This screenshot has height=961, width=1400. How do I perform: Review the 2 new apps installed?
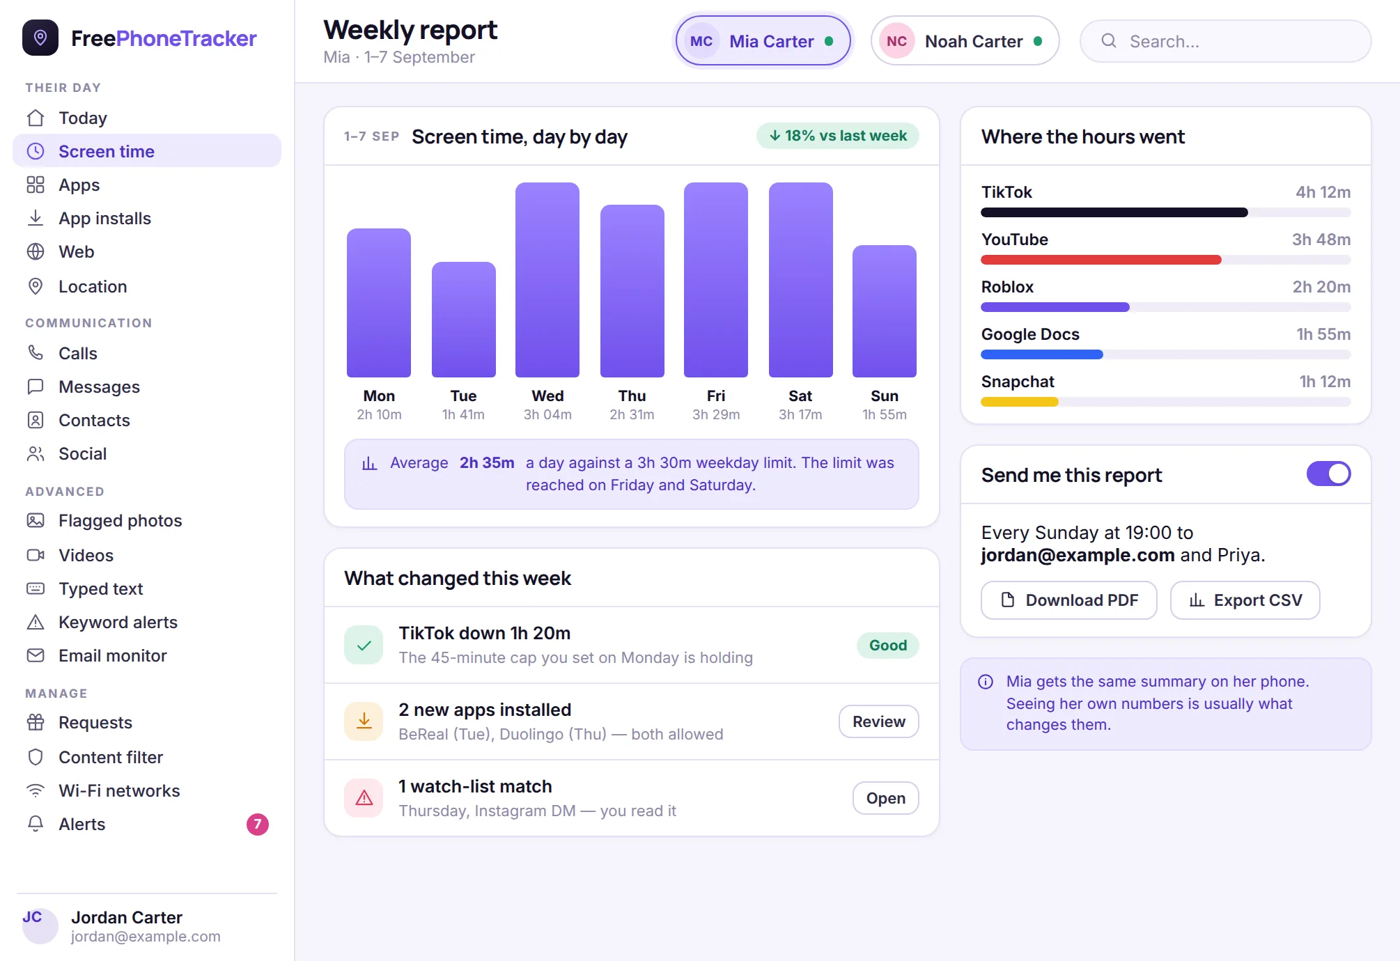879,721
